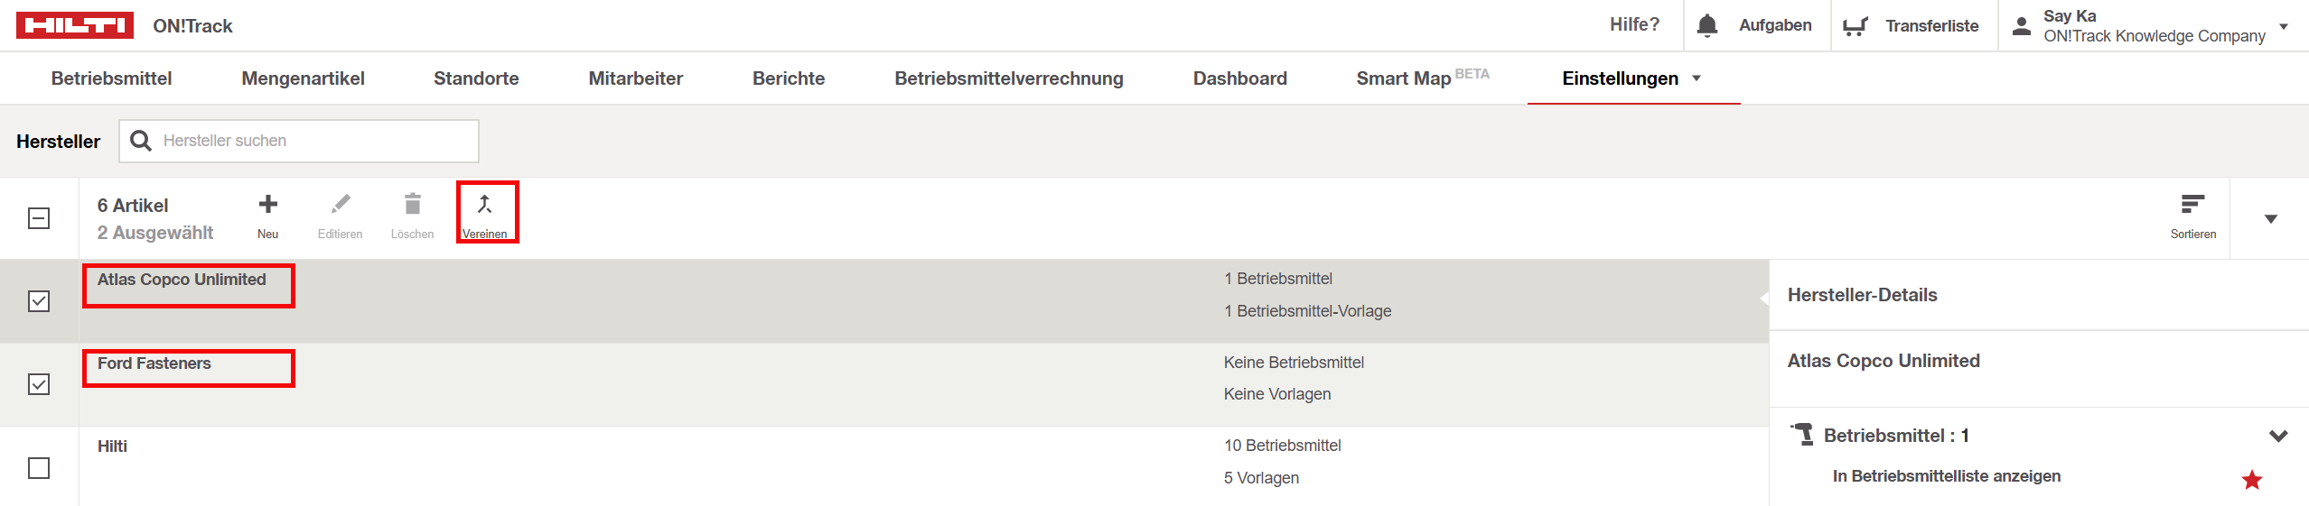
Task: Open the dropdown arrow beside Sortieren
Action: point(2271,219)
